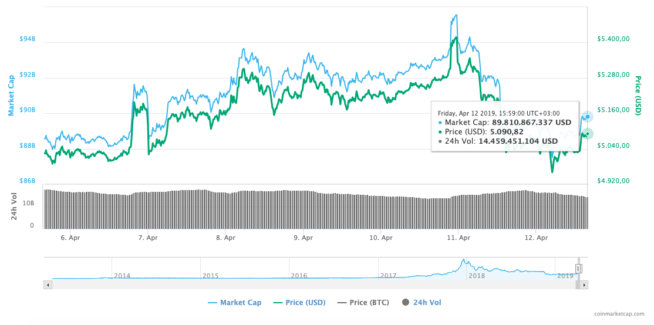Open the coinmarketcap.com credit link

[x=618, y=314]
